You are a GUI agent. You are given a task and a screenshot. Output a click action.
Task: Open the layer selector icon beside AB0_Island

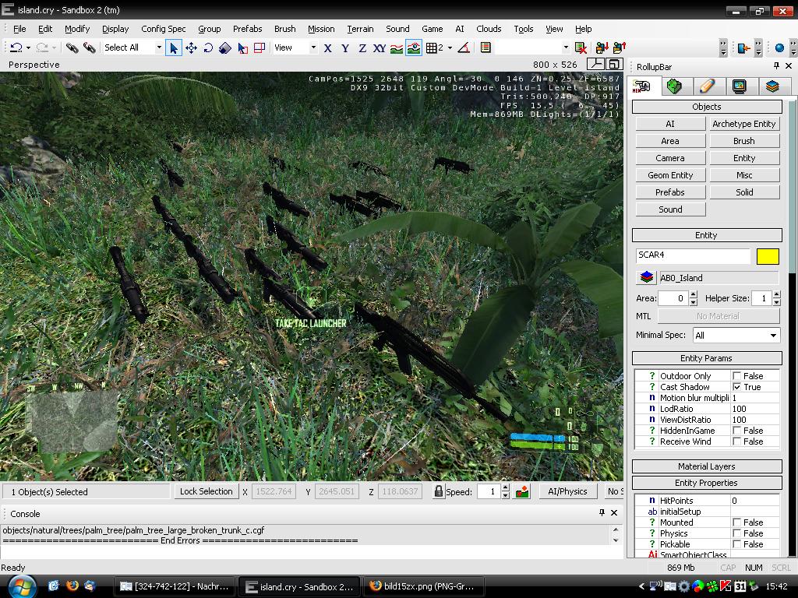(x=646, y=278)
